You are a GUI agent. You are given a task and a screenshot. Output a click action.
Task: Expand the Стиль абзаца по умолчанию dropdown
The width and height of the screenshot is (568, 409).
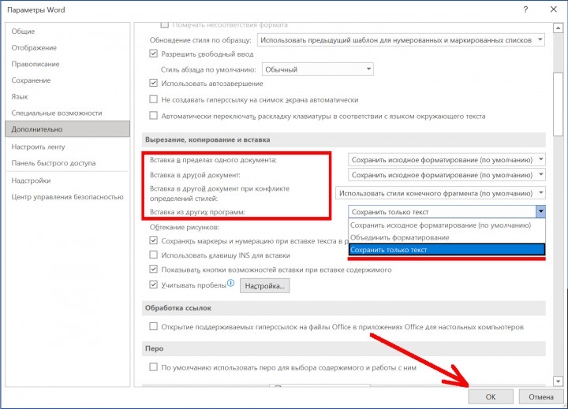pyautogui.click(x=365, y=69)
